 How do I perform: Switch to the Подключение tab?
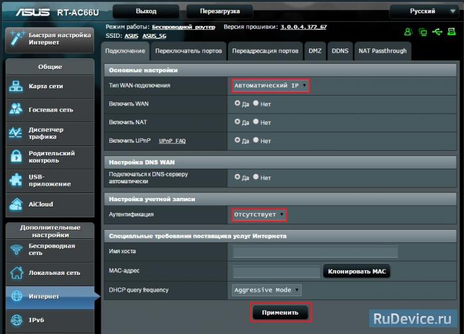pos(125,51)
